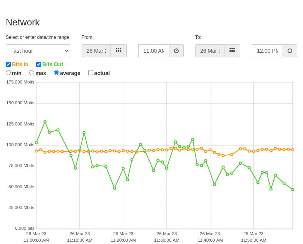Uncheck the Bits In checkbox

tap(8, 64)
